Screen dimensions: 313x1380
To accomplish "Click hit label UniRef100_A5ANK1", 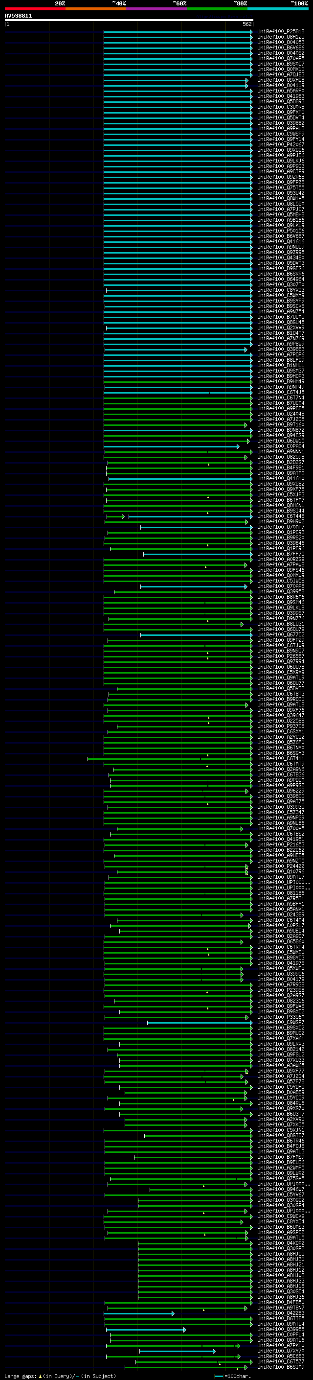I will point(281,909).
